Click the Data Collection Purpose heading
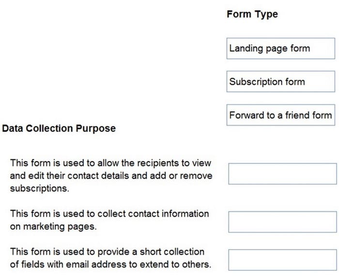This screenshot has height=279, width=339. [59, 129]
